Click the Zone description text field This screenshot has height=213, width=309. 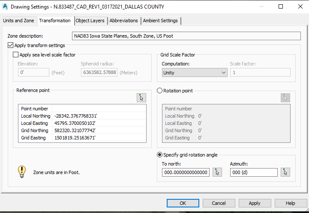click(186, 36)
